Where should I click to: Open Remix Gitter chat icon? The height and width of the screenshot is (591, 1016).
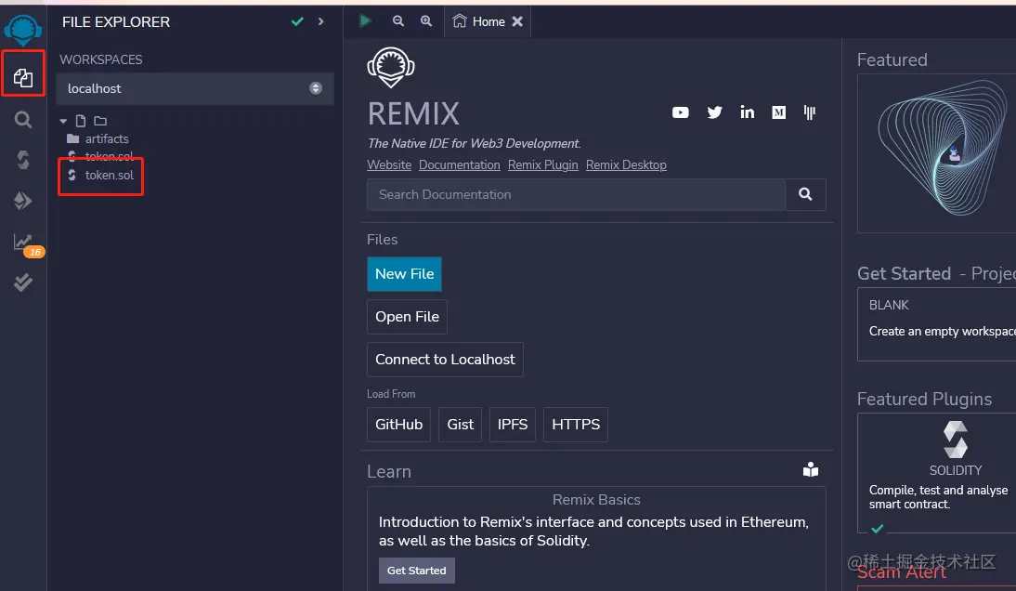(x=809, y=112)
